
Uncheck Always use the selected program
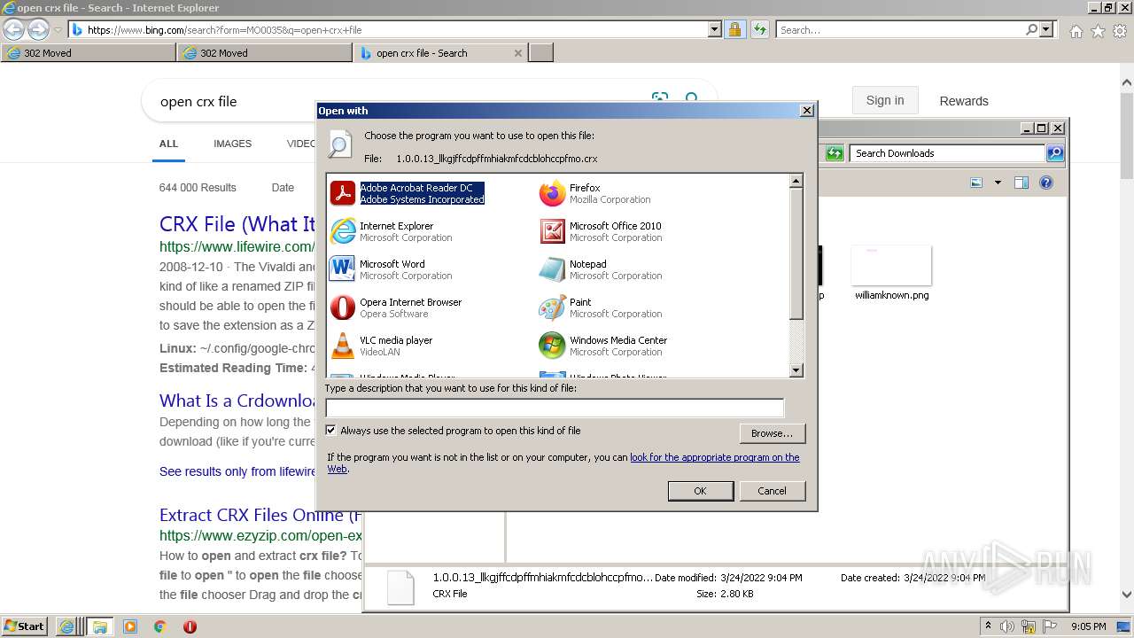click(x=331, y=431)
